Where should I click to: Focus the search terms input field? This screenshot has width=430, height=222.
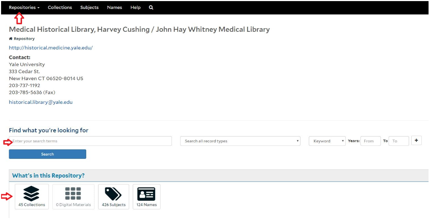[91, 141]
